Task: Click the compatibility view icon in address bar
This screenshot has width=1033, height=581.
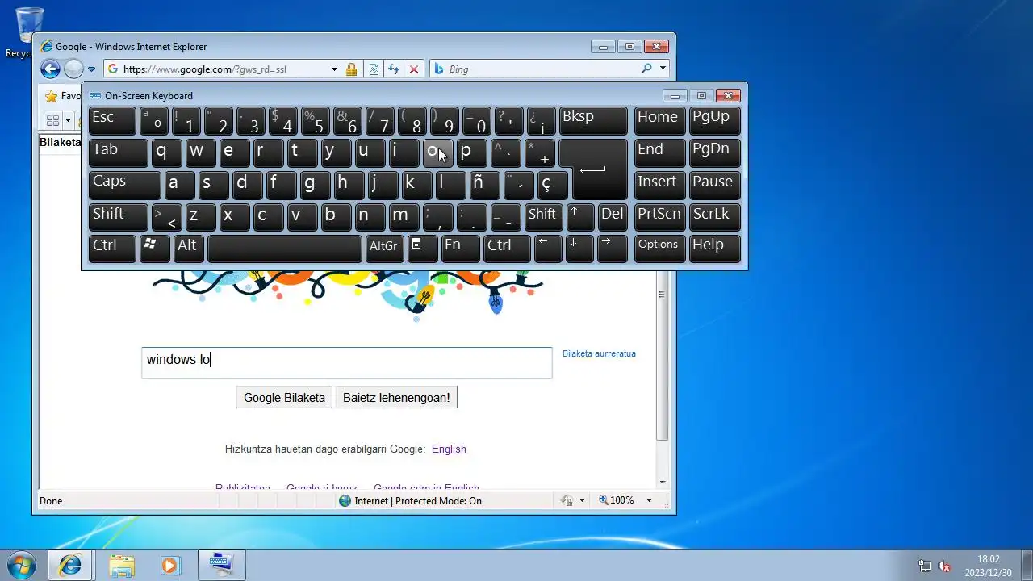Action: (x=374, y=69)
